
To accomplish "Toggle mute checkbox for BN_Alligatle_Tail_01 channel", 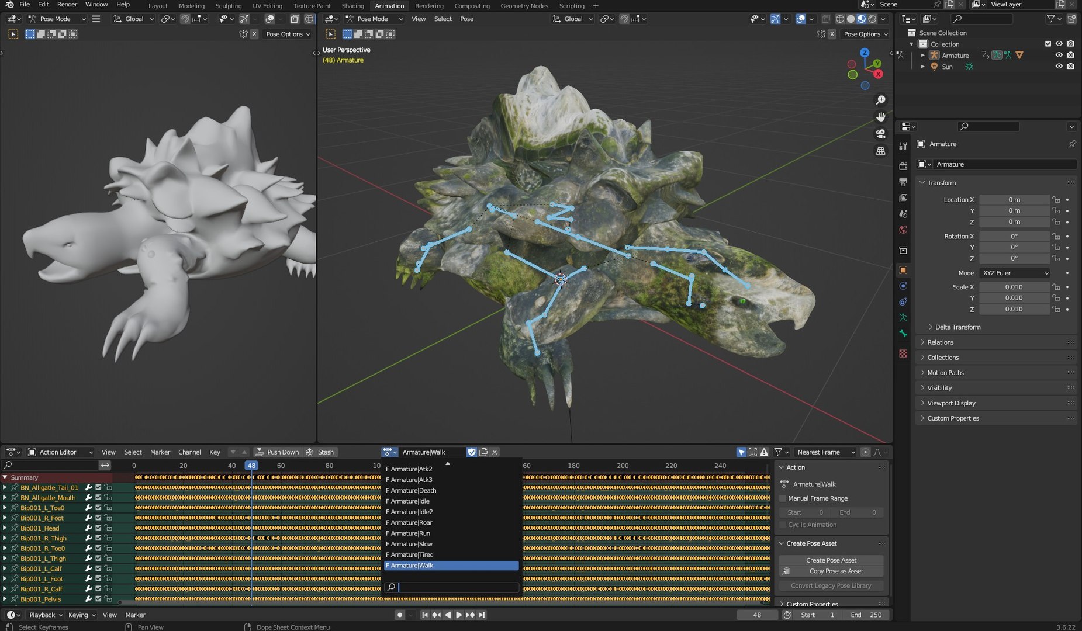I will click(98, 487).
